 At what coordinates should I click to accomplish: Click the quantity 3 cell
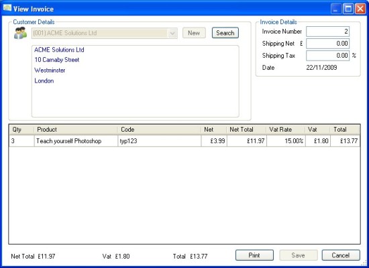21,141
